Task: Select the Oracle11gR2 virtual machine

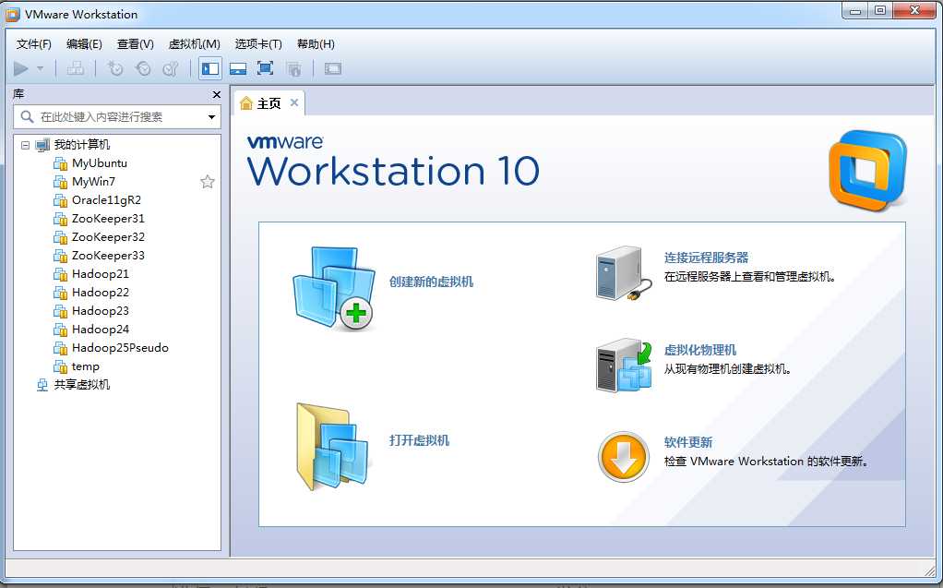Action: pyautogui.click(x=106, y=199)
